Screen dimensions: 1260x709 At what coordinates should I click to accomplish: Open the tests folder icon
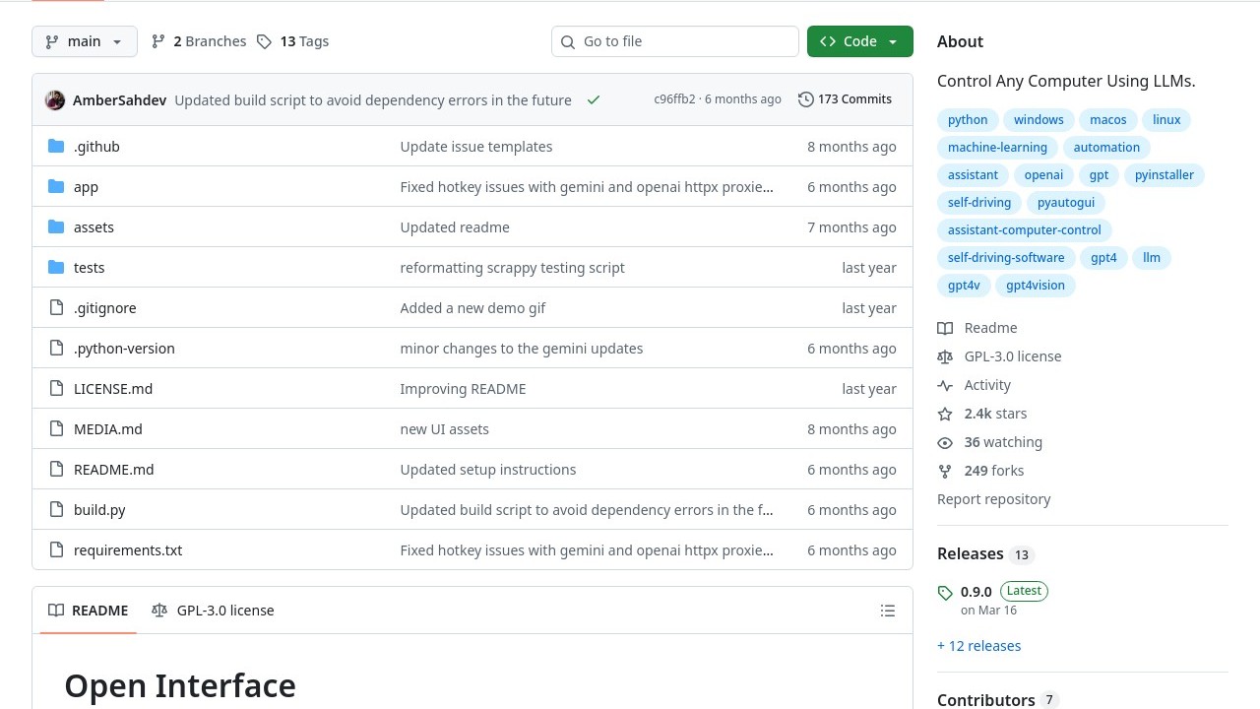pos(56,268)
